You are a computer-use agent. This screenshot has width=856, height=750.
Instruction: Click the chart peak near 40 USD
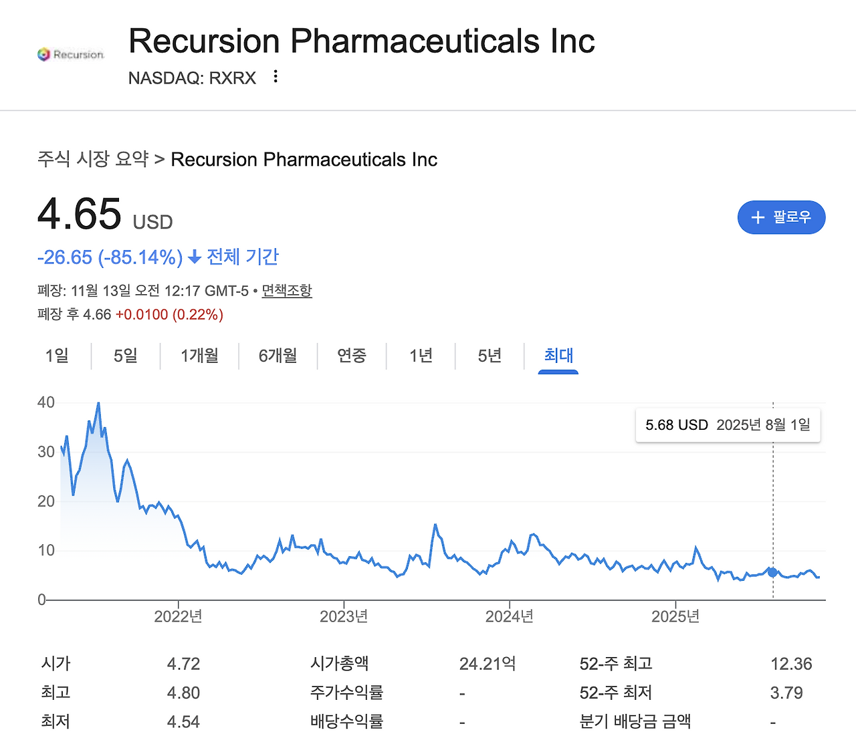(98, 404)
